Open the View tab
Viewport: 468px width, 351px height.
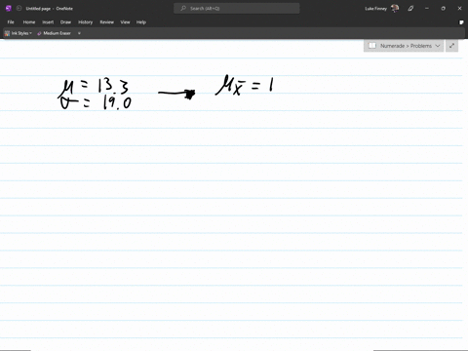pyautogui.click(x=125, y=22)
